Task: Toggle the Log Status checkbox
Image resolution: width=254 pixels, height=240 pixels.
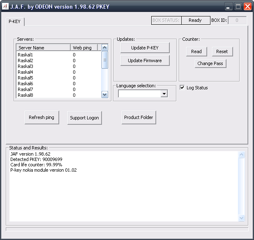Action: (182, 88)
